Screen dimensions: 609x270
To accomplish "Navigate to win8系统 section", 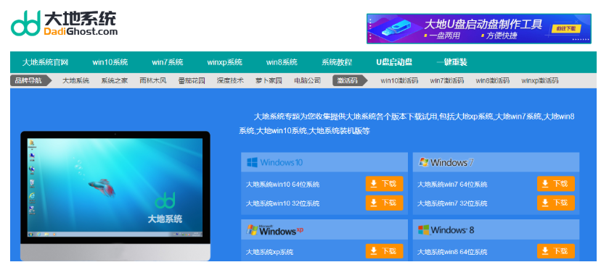I will (x=282, y=62).
